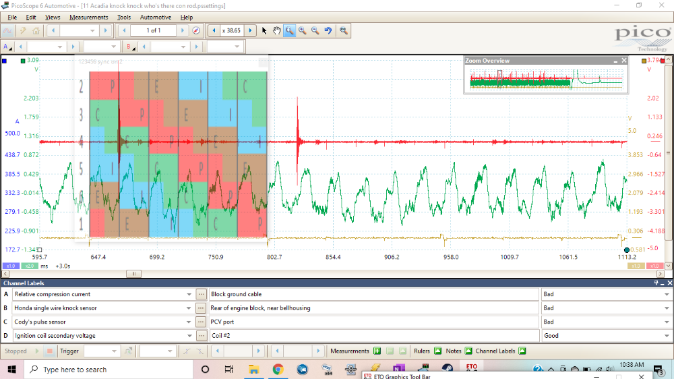Click ellipsis button for channel D label
The height and width of the screenshot is (379, 674).
pos(201,336)
